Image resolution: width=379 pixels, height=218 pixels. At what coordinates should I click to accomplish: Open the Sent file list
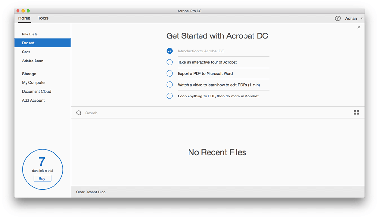tap(26, 52)
